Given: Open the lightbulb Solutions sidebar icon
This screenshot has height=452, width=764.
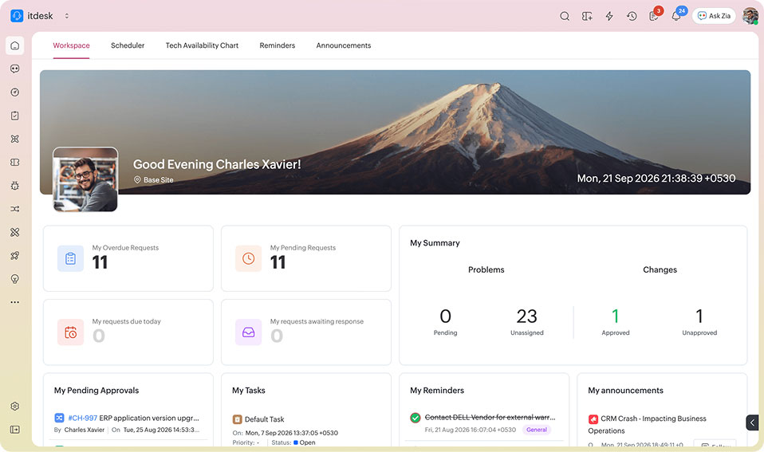Looking at the screenshot, I should [x=15, y=279].
